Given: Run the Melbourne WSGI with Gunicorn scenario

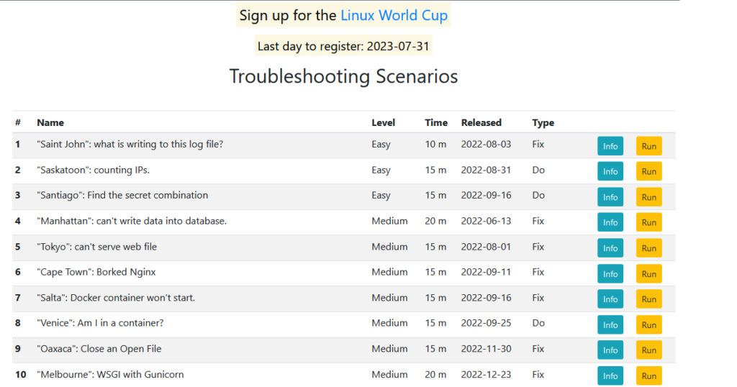Looking at the screenshot, I should tap(648, 375).
